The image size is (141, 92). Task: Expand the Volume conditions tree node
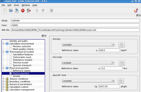pos(4,79)
